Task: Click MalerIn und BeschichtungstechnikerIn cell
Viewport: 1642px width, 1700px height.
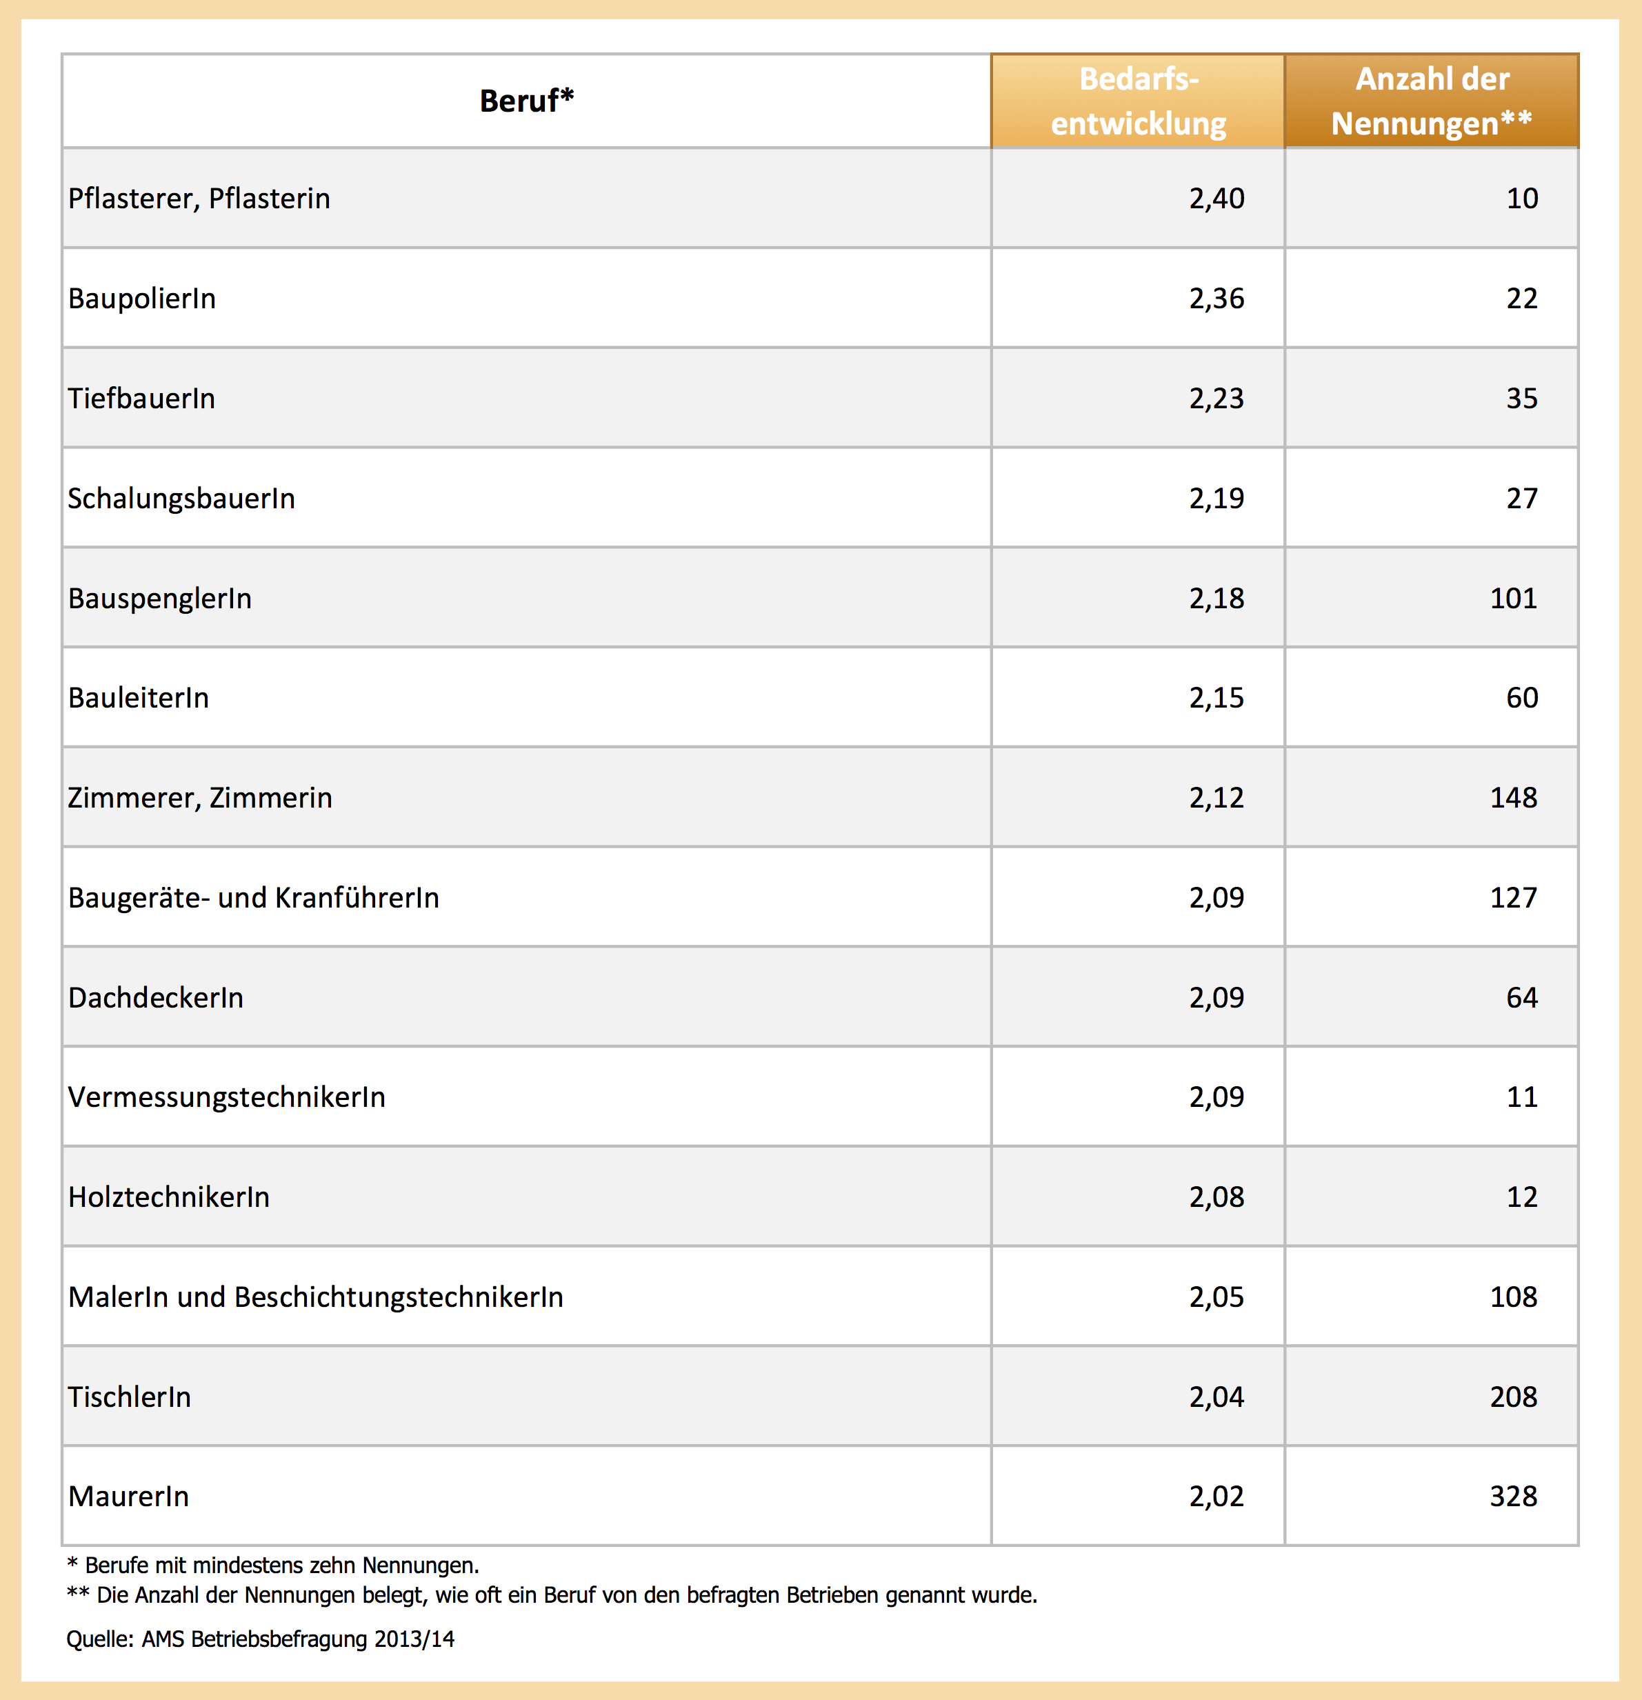Action: 316,1297
